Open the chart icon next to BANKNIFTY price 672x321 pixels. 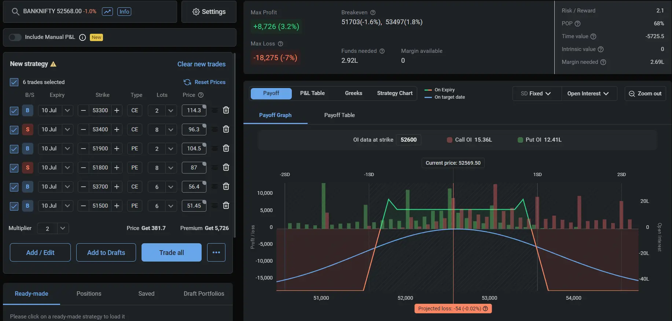click(x=107, y=12)
